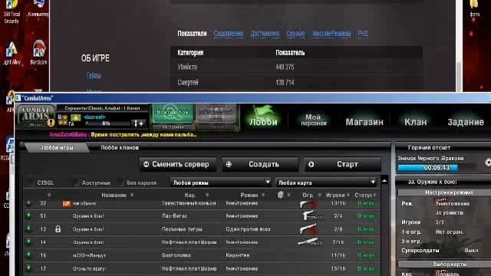Click the AmaZainGBaby chat message
The image size is (491, 276).
click(123, 135)
